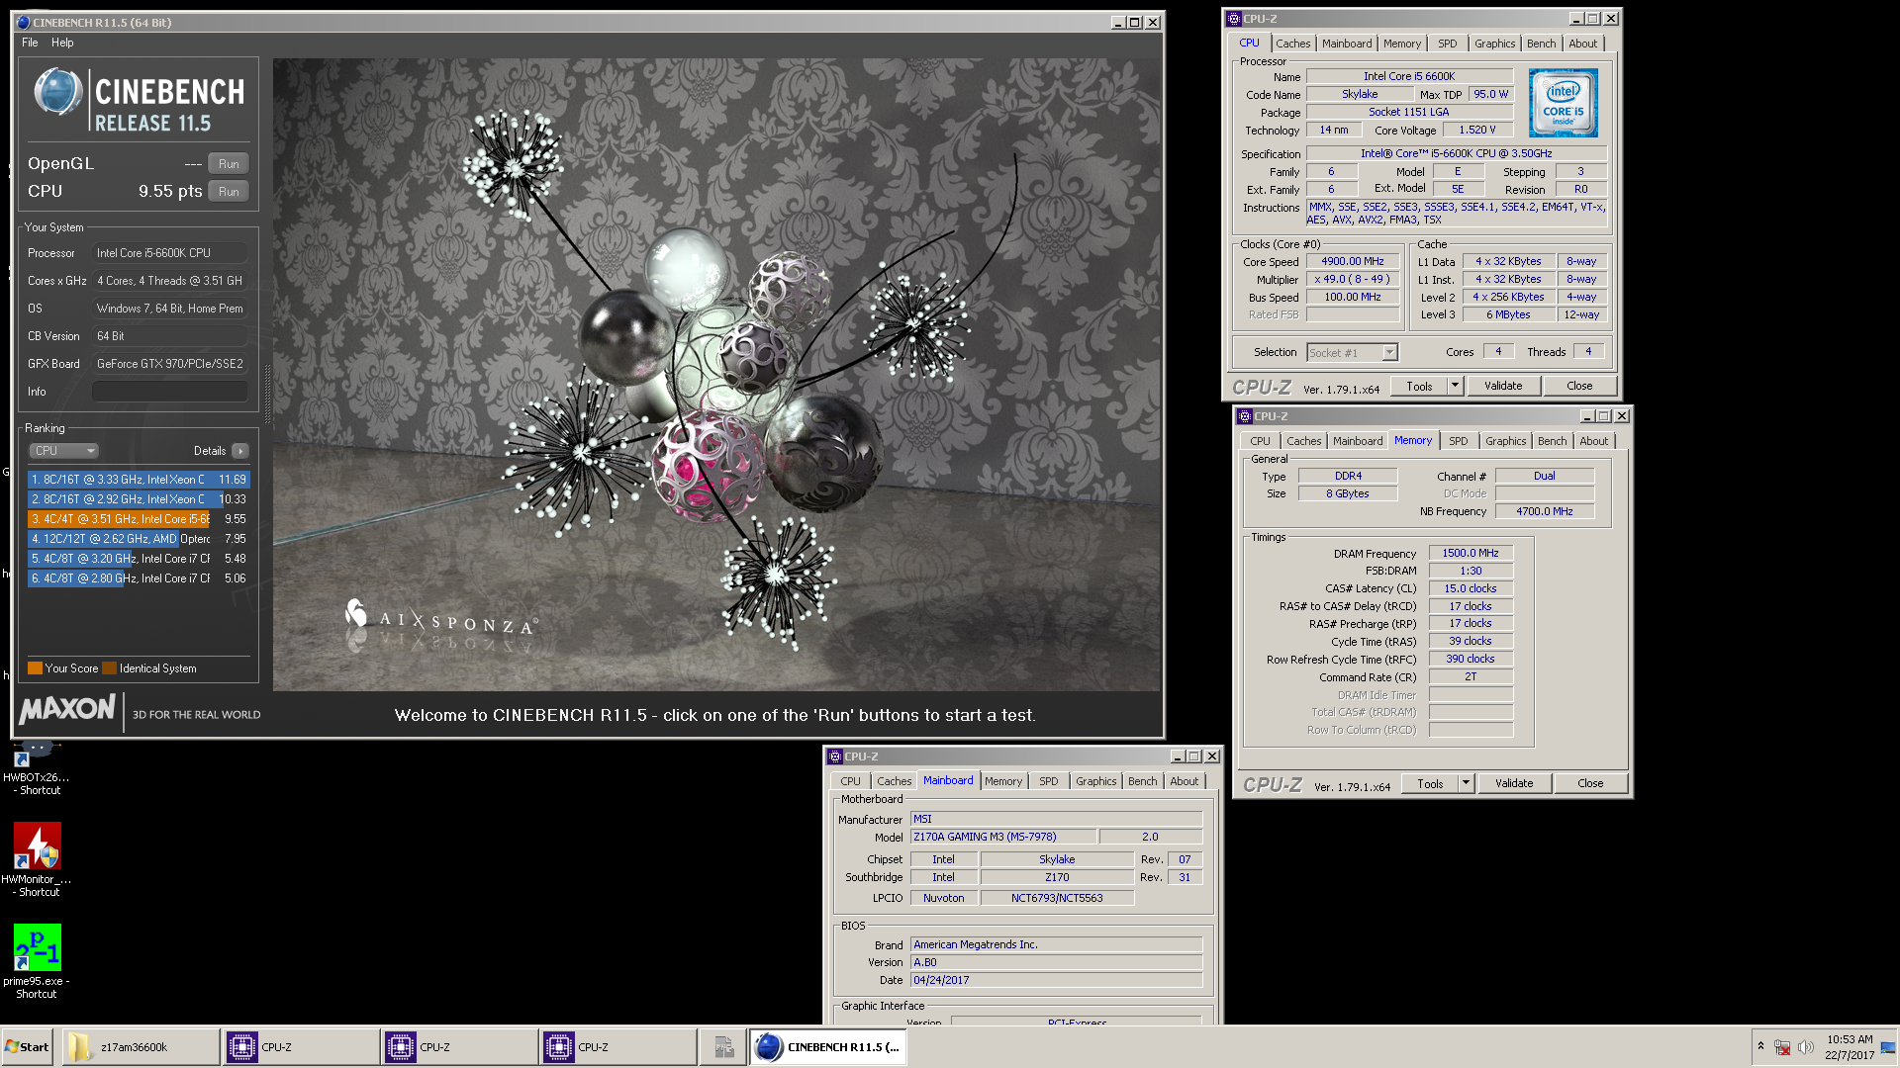Select Graphics tab in Memory CPU-Z window

point(1505,441)
